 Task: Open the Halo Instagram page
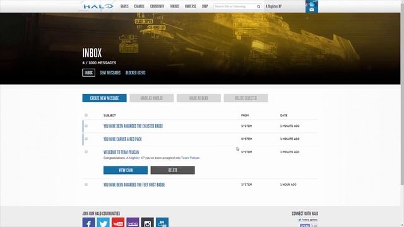coord(147,223)
